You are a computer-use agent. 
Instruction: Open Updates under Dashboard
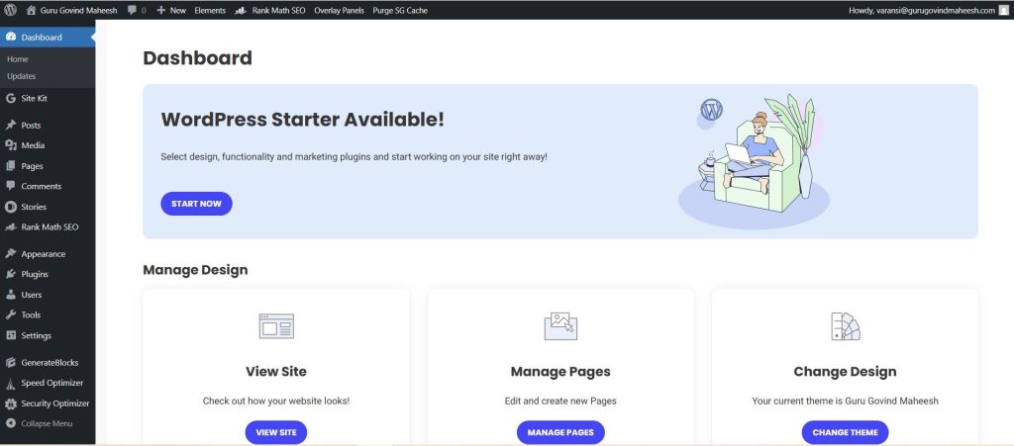pyautogui.click(x=22, y=76)
